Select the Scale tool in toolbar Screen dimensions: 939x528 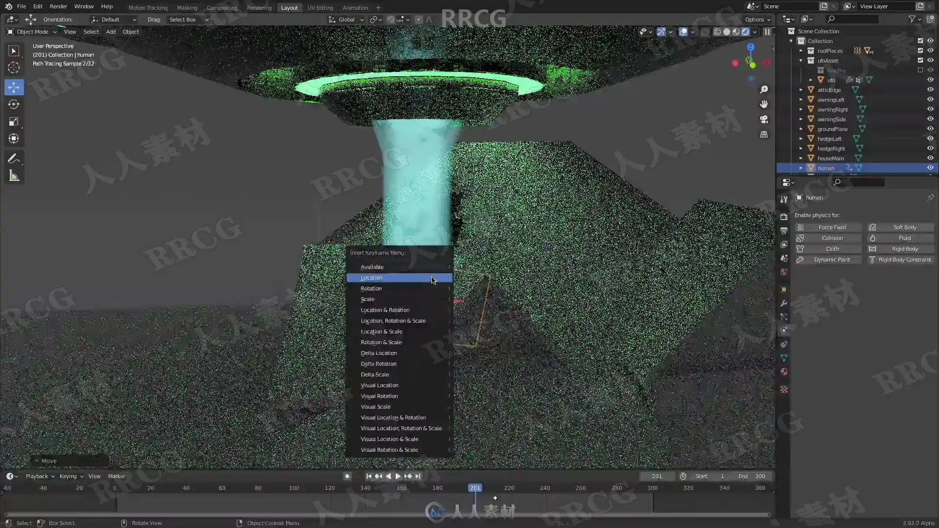pyautogui.click(x=14, y=122)
